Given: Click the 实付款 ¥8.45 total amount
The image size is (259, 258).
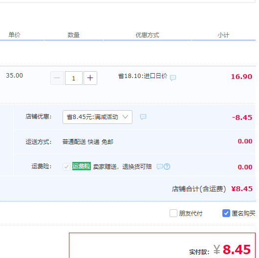Looking at the screenshot, I should [x=220, y=250].
